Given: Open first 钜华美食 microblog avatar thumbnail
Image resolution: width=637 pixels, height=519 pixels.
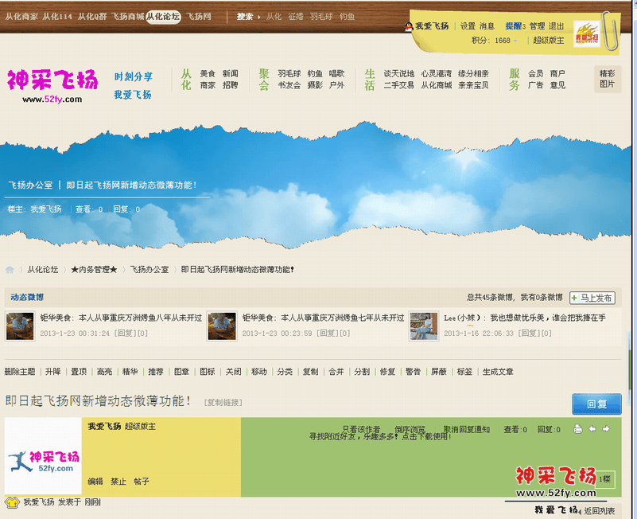Looking at the screenshot, I should pos(20,326).
